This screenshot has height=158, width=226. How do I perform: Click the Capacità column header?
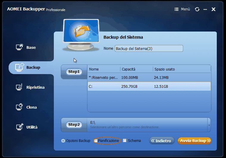pyautogui.click(x=128, y=69)
